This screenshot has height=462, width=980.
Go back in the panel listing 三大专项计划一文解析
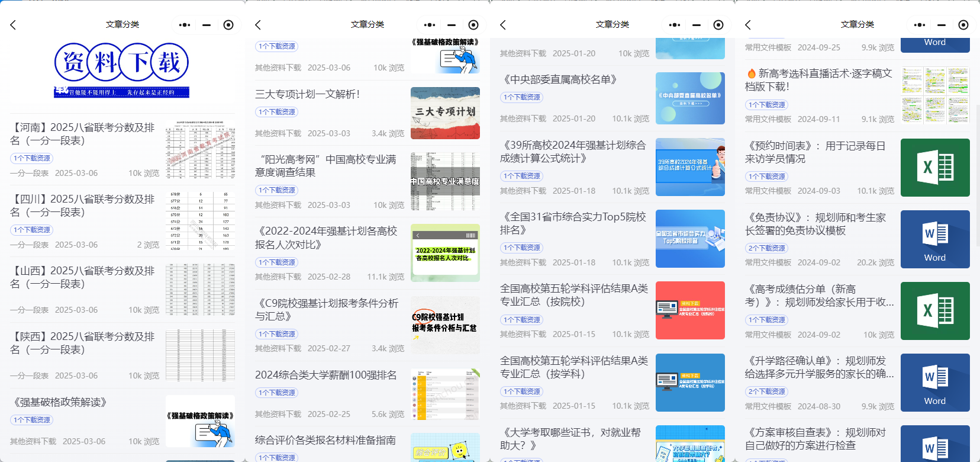258,25
